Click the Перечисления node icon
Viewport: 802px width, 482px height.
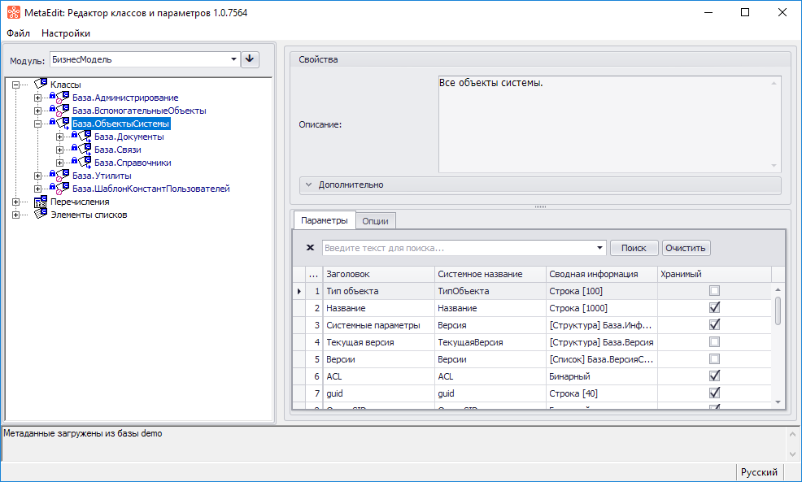point(41,202)
